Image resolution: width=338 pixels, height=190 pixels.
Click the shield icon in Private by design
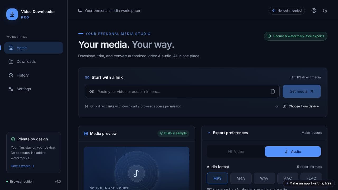[x=13, y=139]
